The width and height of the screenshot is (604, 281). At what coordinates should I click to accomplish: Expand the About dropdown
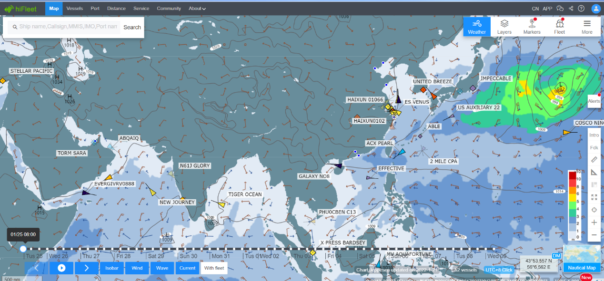pyautogui.click(x=197, y=8)
